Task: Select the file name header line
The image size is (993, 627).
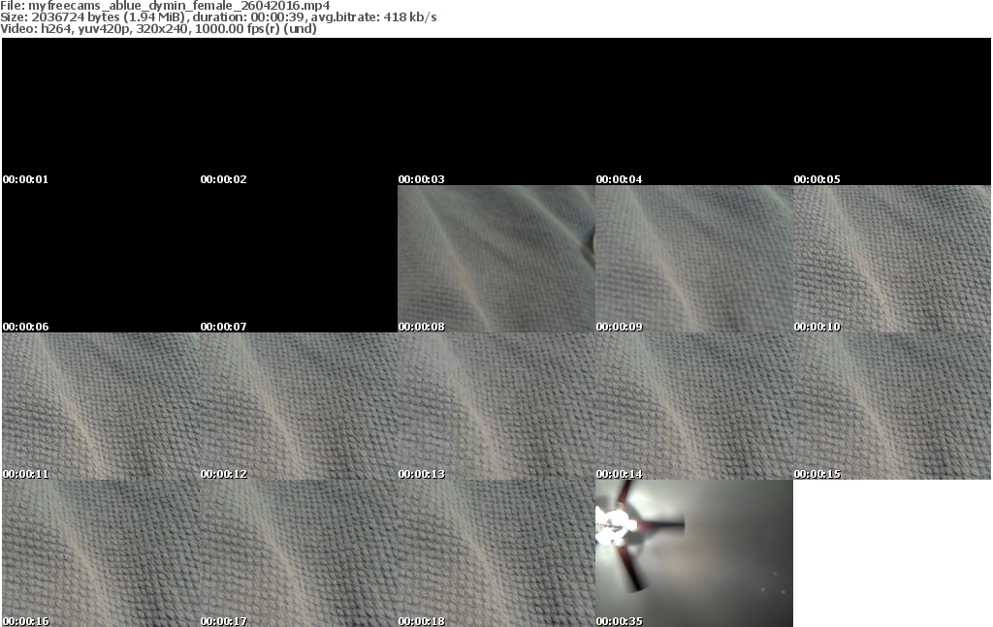Action: pos(165,6)
